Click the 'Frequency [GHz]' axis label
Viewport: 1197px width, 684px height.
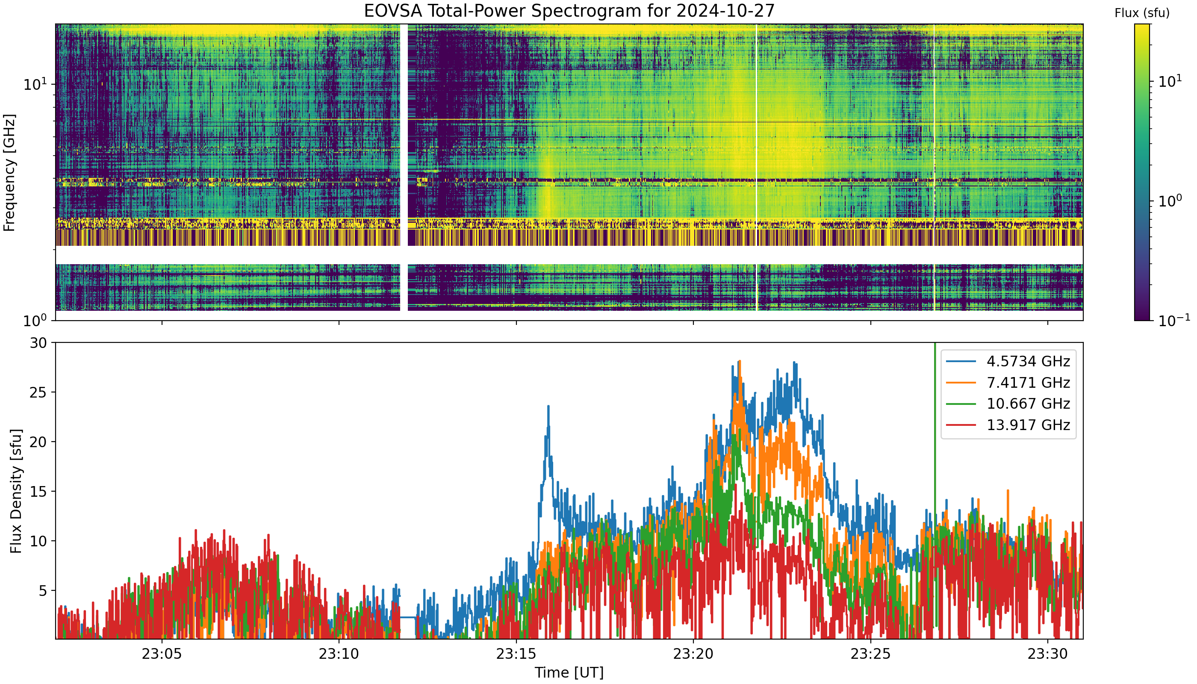coord(9,172)
